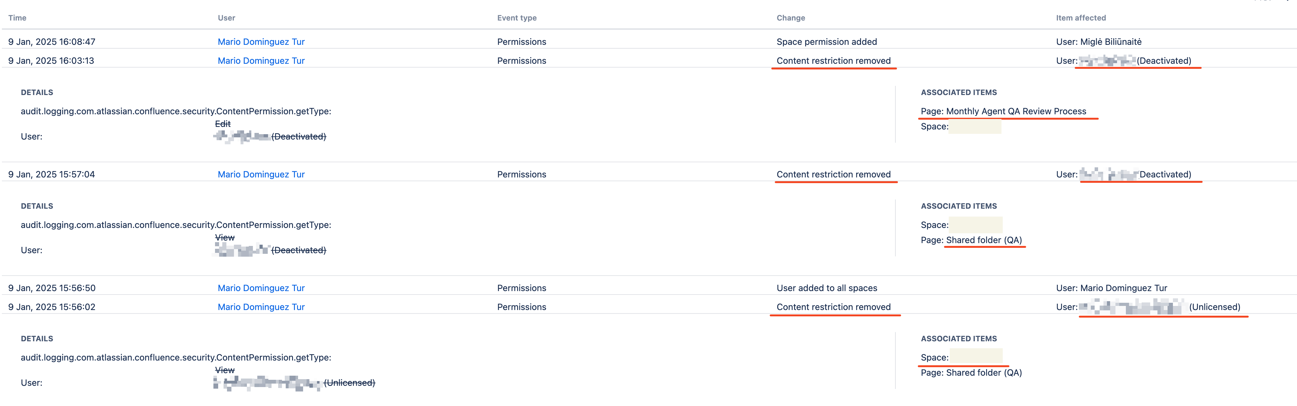Click strikethrough Edit permission type value
Screen dimensions: 1297x406
tap(223, 124)
